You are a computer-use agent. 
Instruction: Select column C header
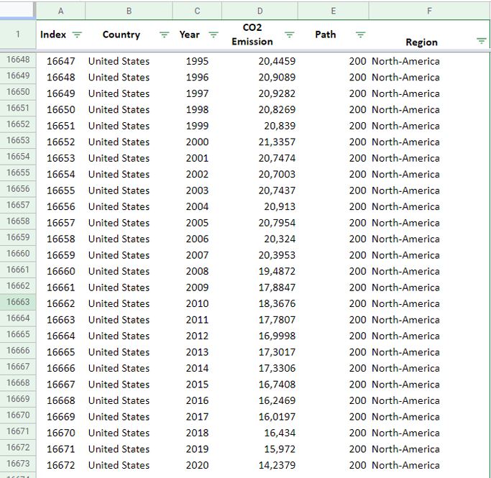(x=197, y=11)
